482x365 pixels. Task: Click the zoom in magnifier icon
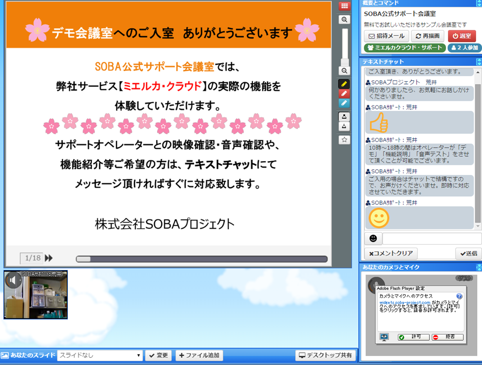coord(345,19)
